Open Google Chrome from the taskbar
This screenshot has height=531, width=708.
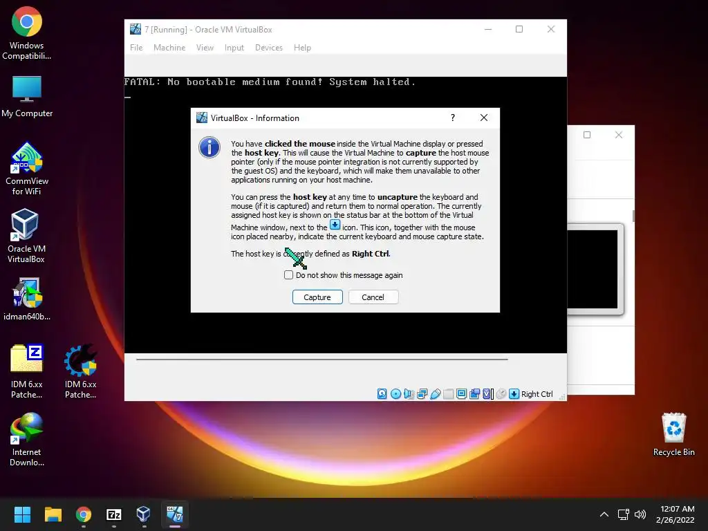tap(84, 514)
